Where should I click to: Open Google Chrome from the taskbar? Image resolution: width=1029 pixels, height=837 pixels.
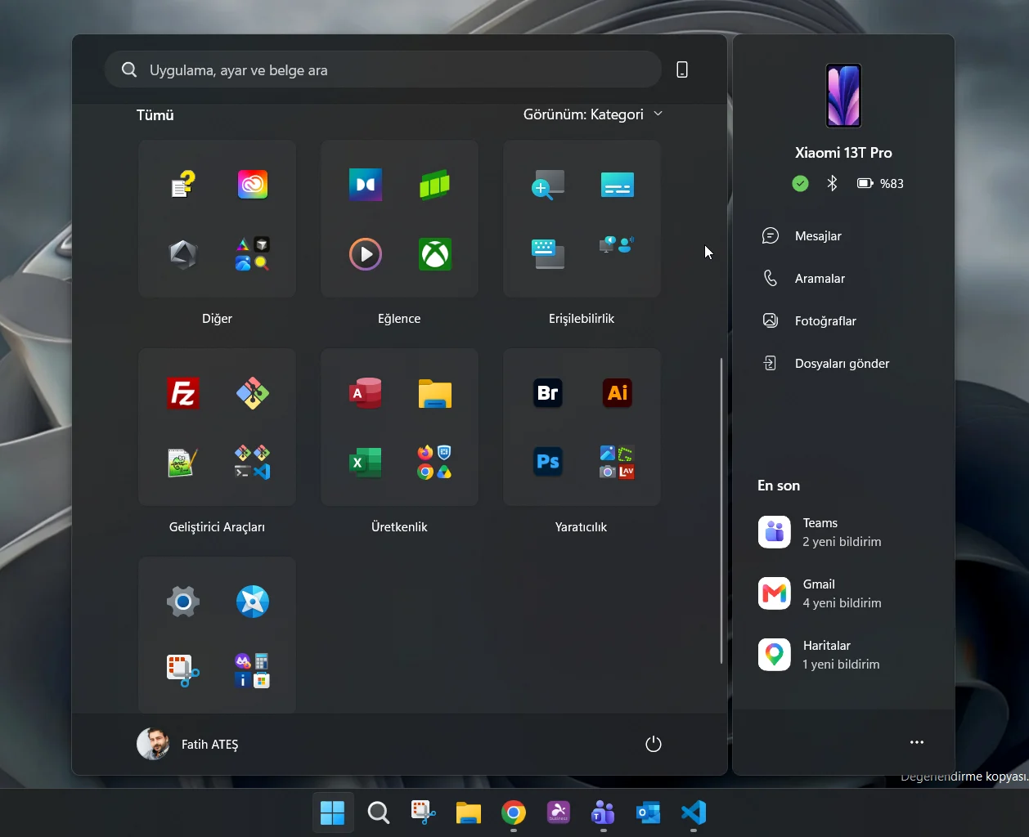pyautogui.click(x=514, y=812)
